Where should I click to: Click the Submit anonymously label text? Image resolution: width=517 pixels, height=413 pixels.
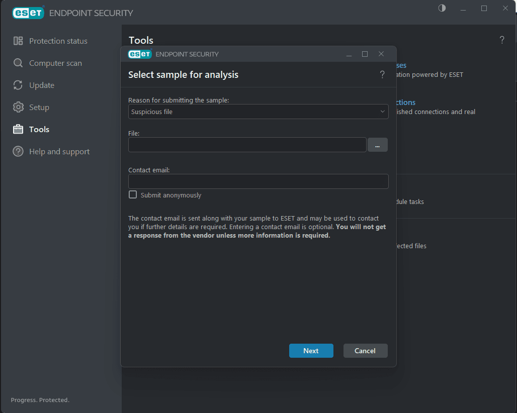[171, 195]
